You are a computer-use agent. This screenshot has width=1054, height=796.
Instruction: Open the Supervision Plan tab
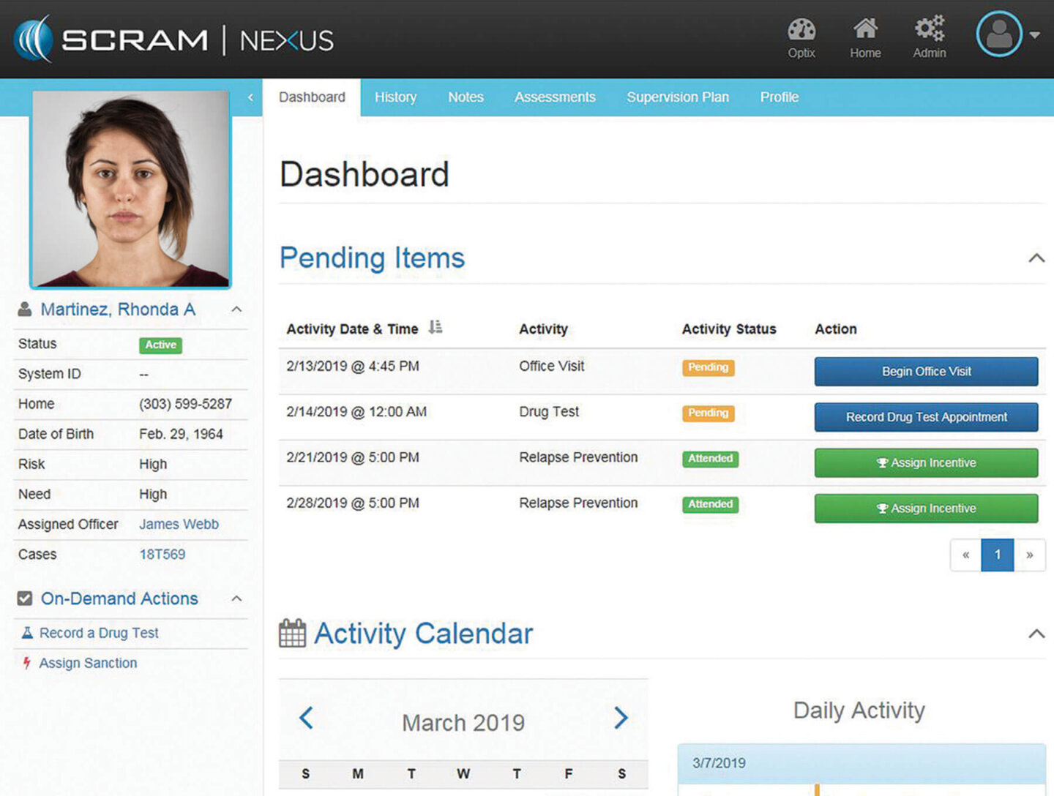pyautogui.click(x=678, y=97)
